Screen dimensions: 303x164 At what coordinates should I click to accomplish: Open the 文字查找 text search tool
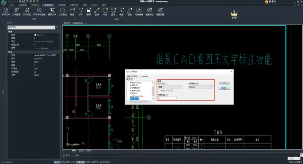(62, 12)
